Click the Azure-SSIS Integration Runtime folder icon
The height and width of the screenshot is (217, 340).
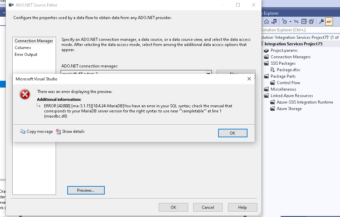[x=272, y=102]
